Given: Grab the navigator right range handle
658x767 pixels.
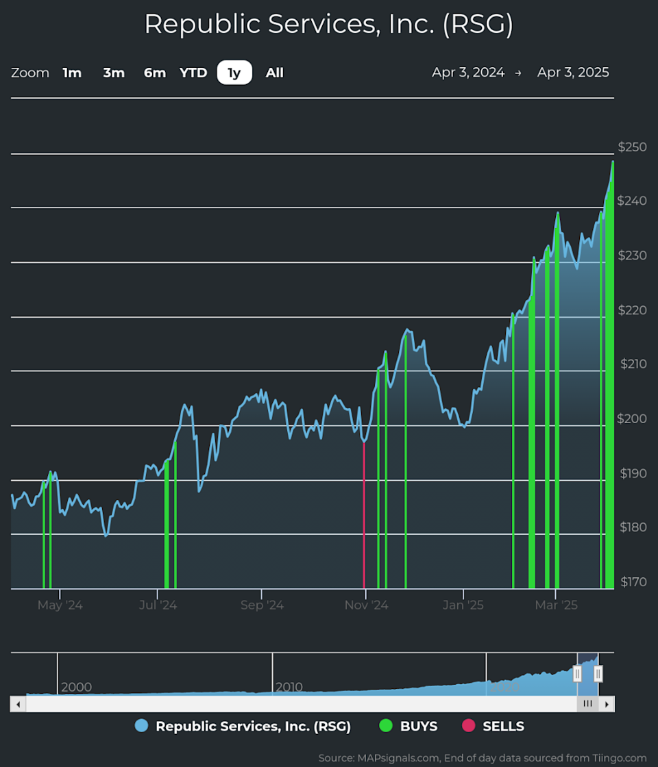Looking at the screenshot, I should tap(598, 674).
